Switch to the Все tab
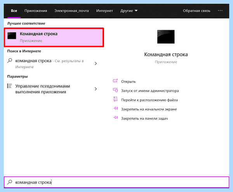The height and width of the screenshot is (192, 233). 14,11
